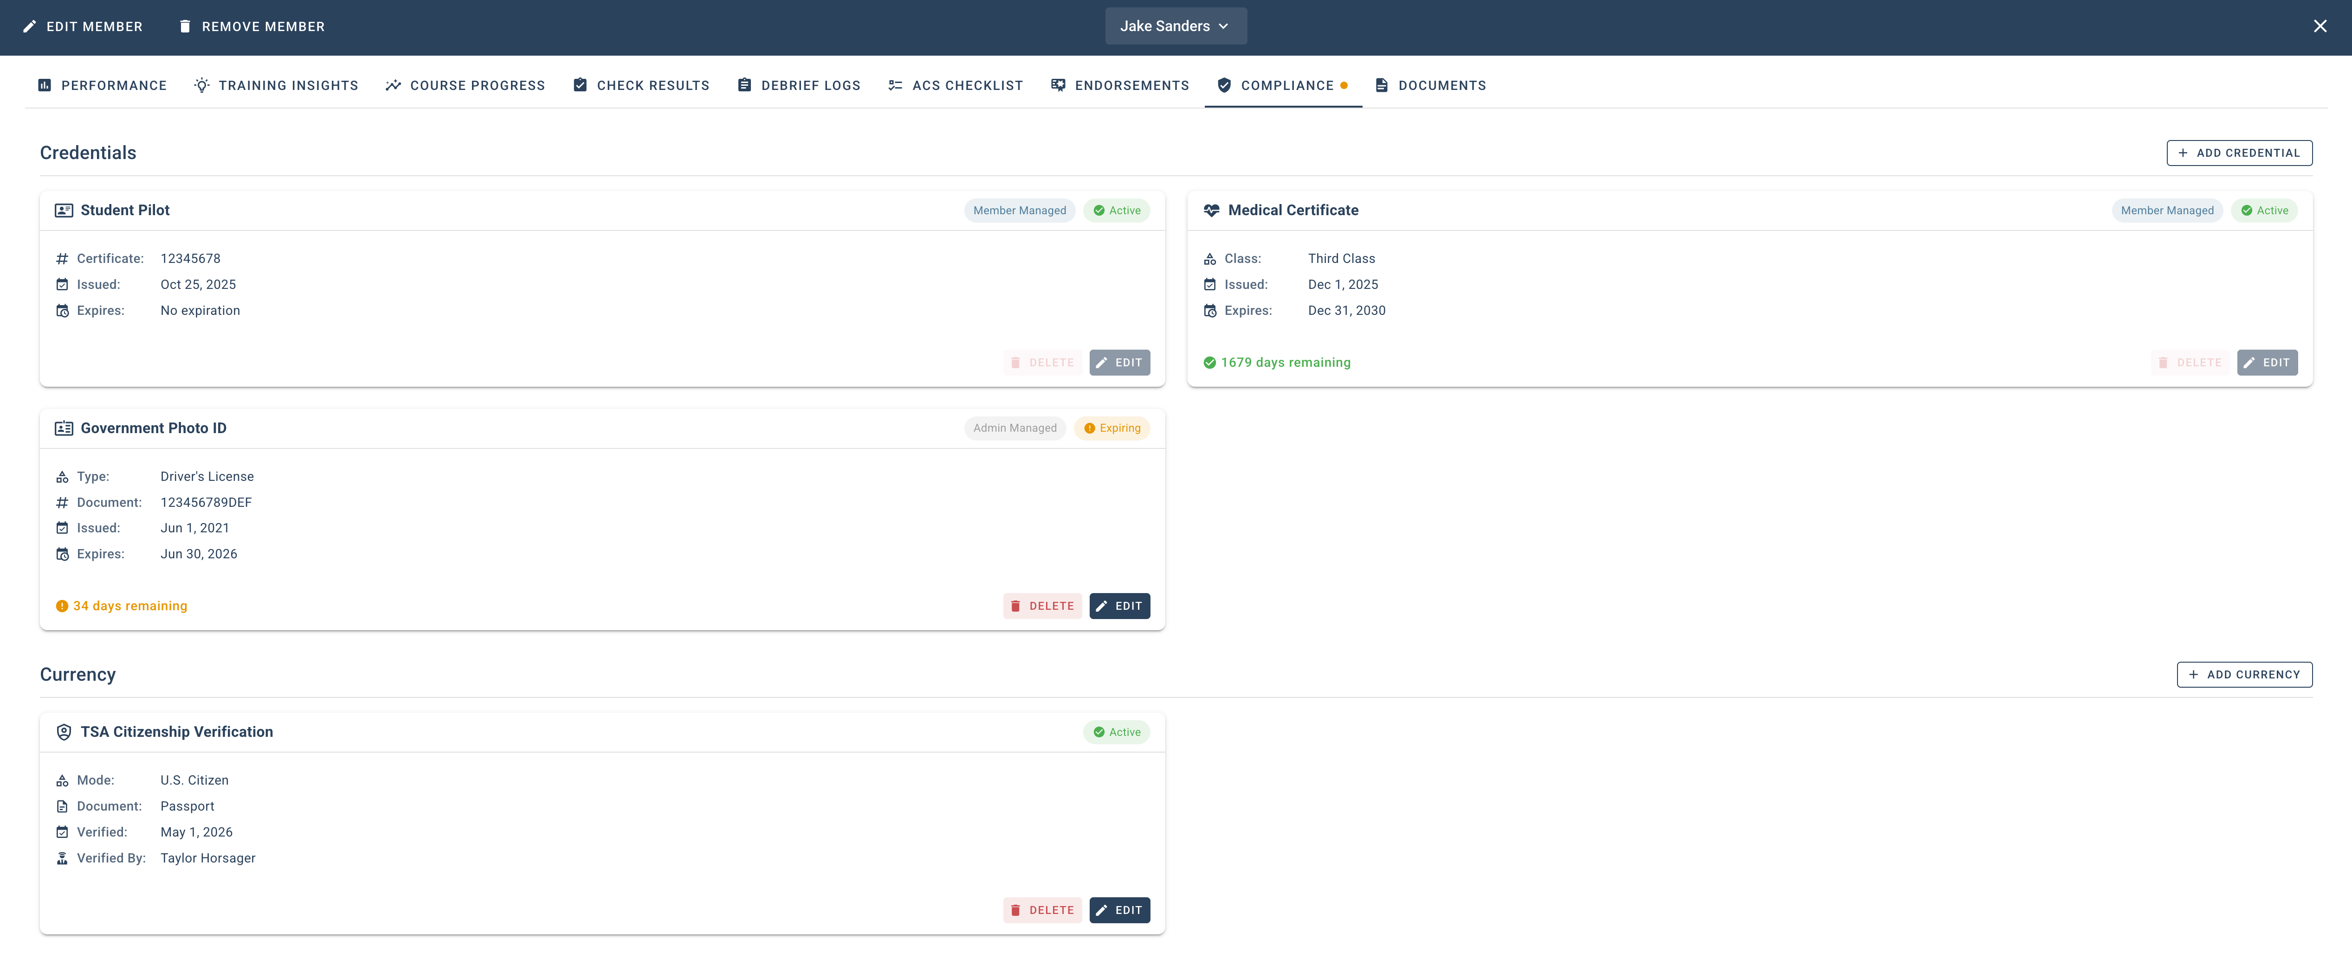Click the Currency section heading
Image resolution: width=2352 pixels, height=971 pixels.
78,674
